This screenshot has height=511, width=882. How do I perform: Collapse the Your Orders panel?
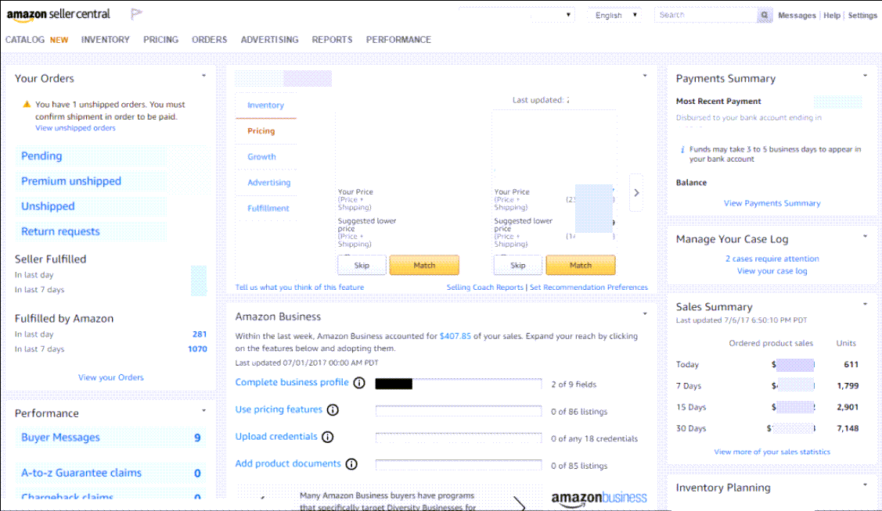(203, 76)
